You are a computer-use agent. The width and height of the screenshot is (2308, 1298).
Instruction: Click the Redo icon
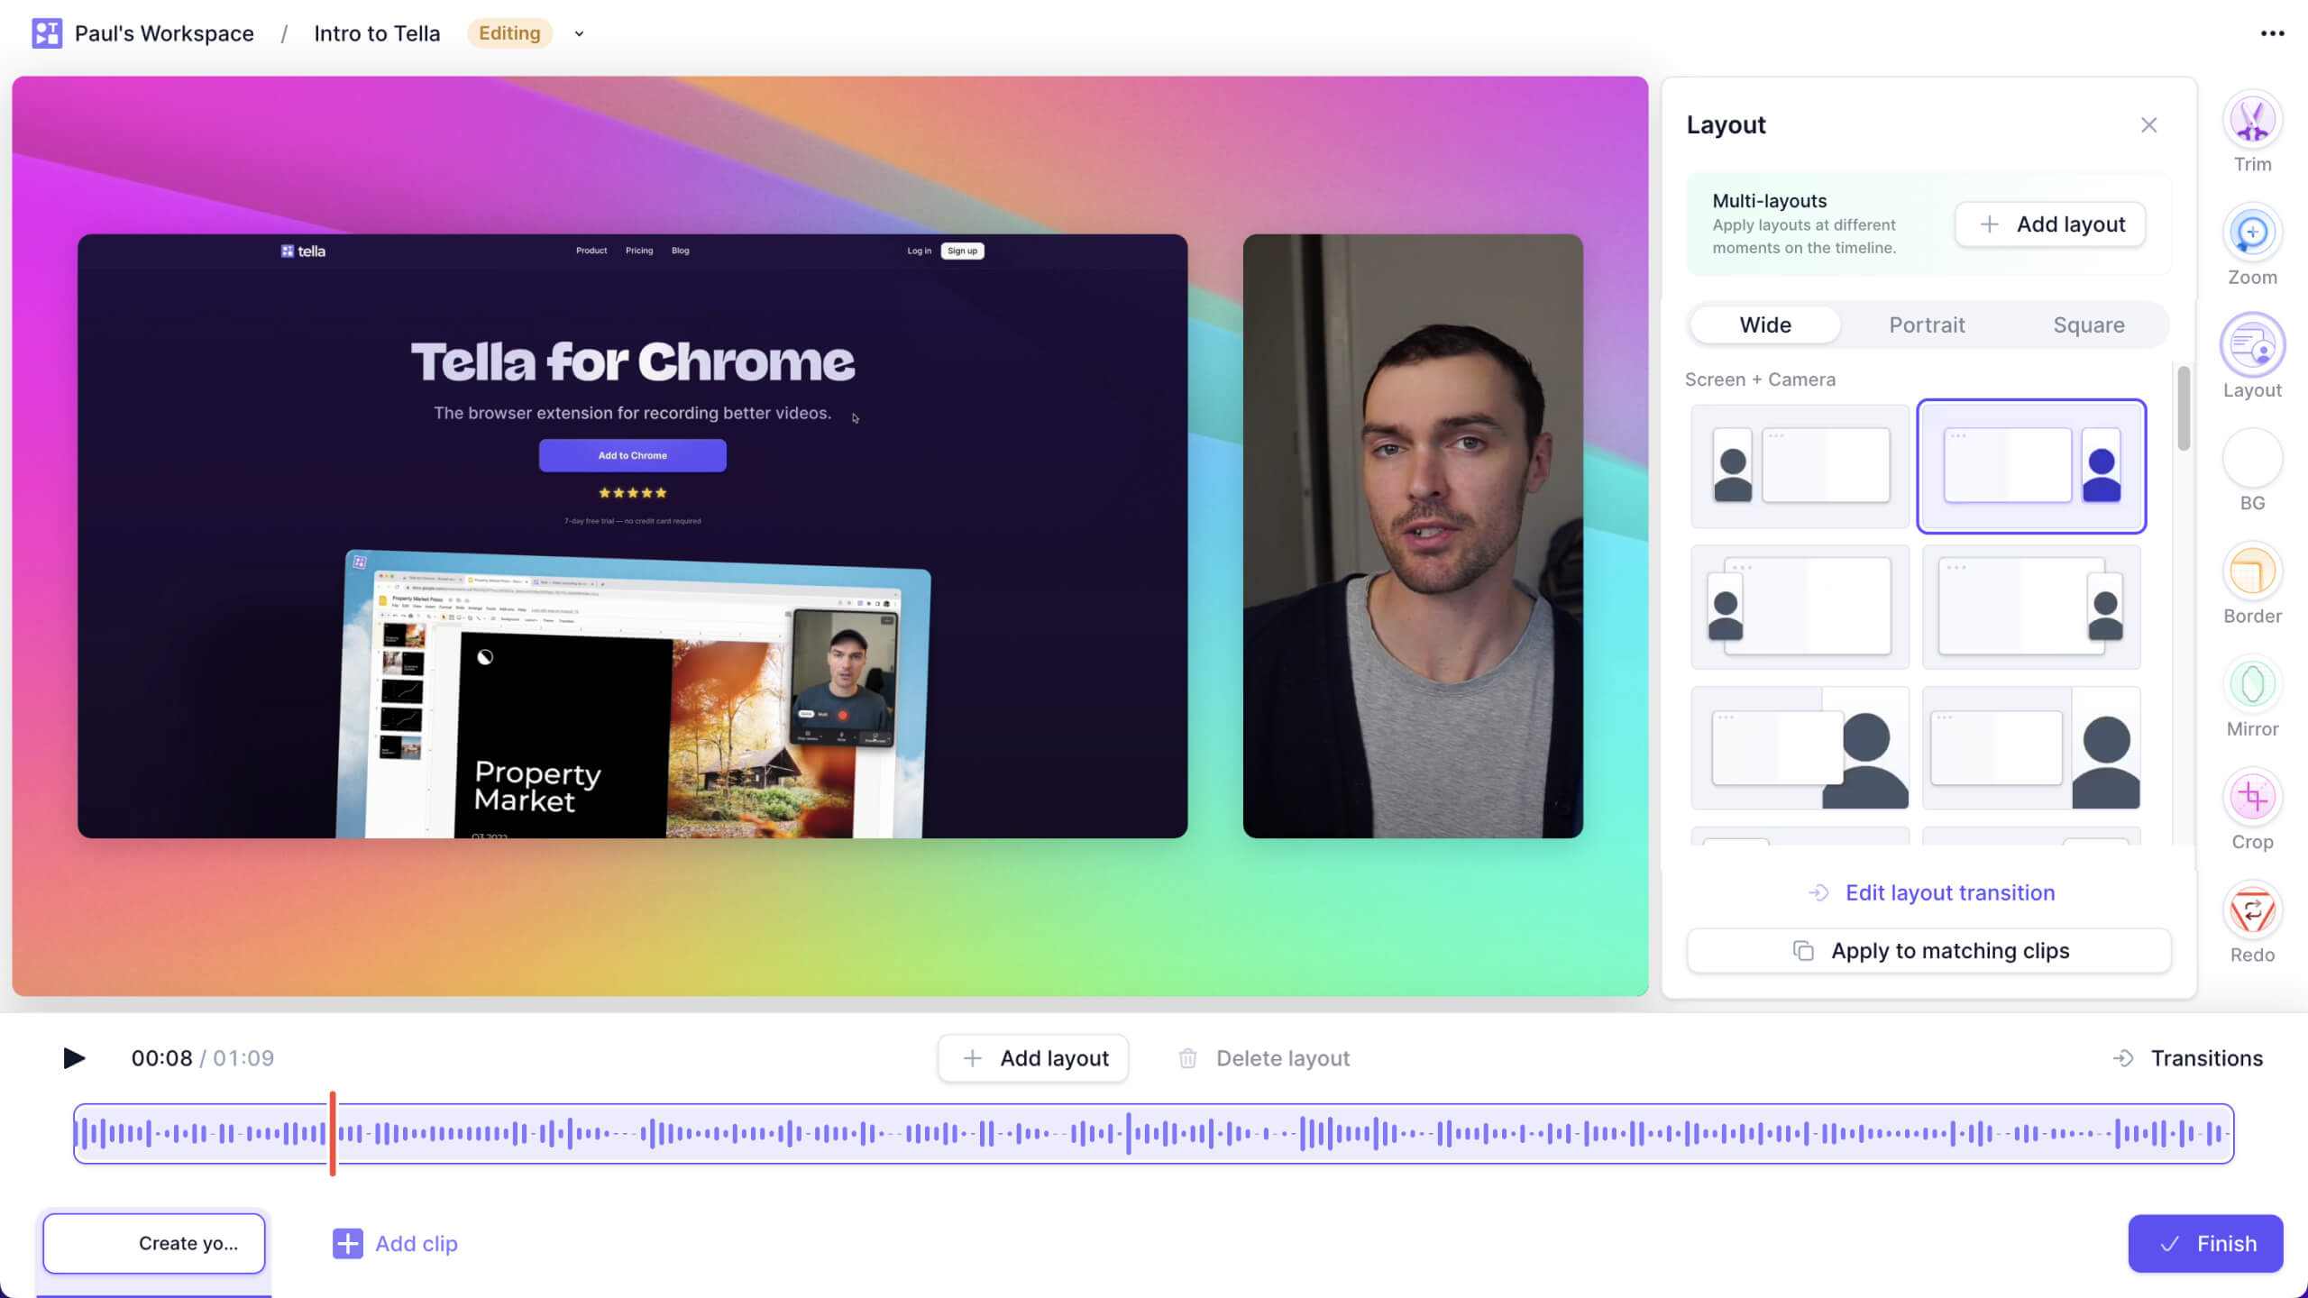click(x=2251, y=910)
